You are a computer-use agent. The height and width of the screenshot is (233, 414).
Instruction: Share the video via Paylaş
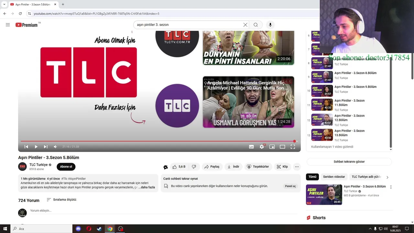click(x=212, y=167)
